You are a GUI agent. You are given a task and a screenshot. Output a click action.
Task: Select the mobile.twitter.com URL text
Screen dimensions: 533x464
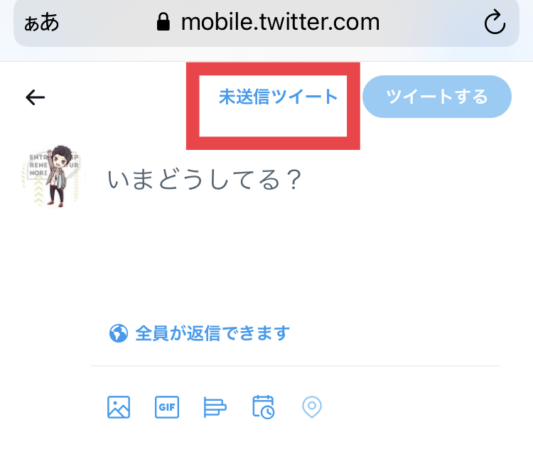tap(280, 22)
